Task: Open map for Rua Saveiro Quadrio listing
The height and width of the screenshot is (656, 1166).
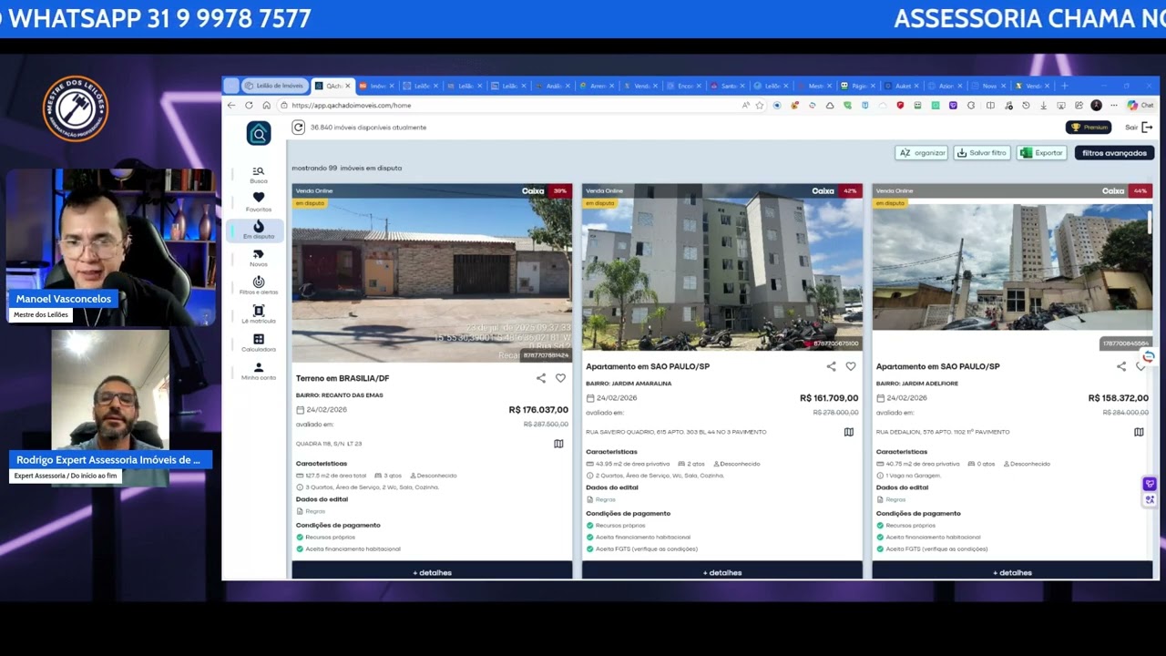Action: (849, 432)
